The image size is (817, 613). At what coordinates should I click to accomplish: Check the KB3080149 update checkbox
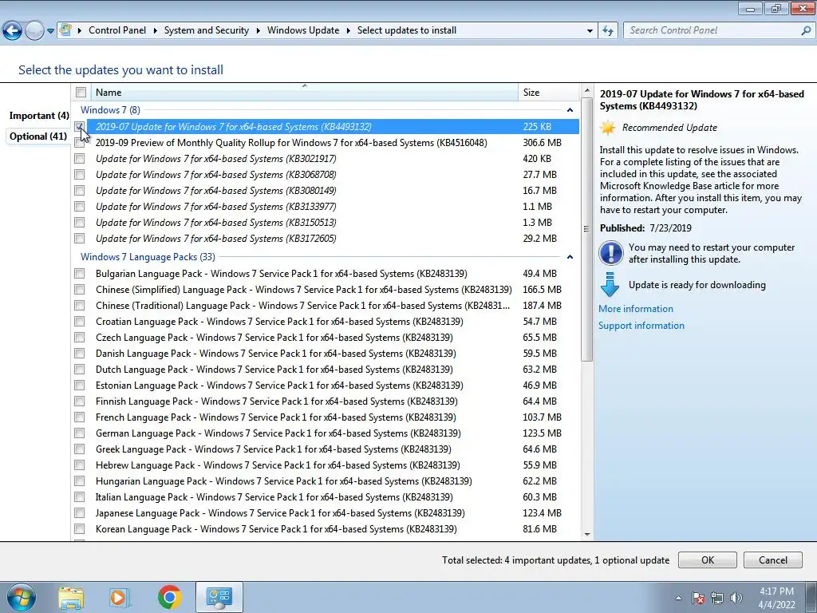[80, 190]
